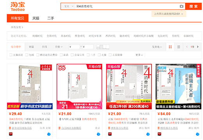
Task: Open Wangwang chat for ¥54.00 listing
Action: (198, 134)
